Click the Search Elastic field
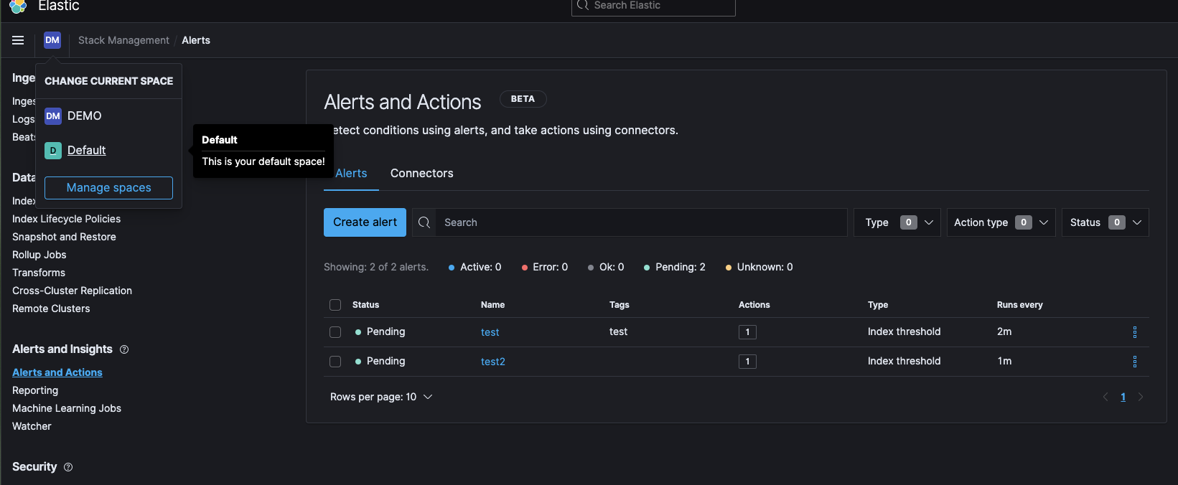Viewport: 1178px width, 485px height. [653, 6]
